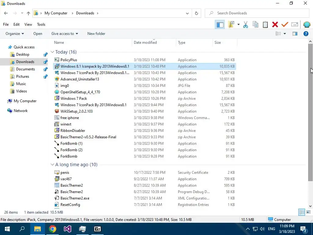Sort by the Type column header
Viewport: 313px width, 235px height.
coord(182,42)
